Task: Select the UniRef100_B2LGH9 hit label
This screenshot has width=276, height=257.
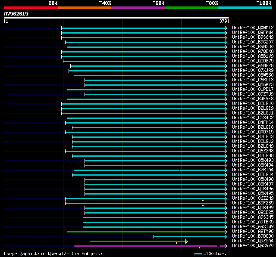Action: click(x=253, y=146)
